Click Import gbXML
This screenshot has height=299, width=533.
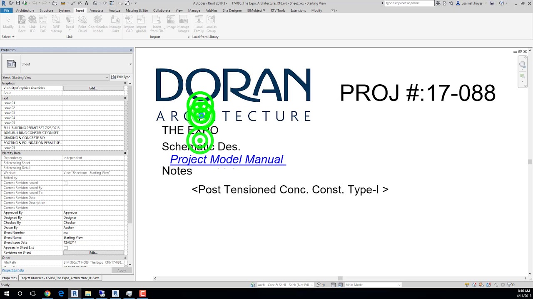tap(141, 24)
